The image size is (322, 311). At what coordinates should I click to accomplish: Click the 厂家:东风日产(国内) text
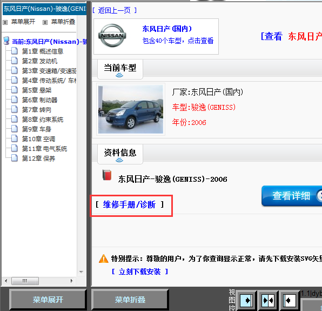coord(207,92)
